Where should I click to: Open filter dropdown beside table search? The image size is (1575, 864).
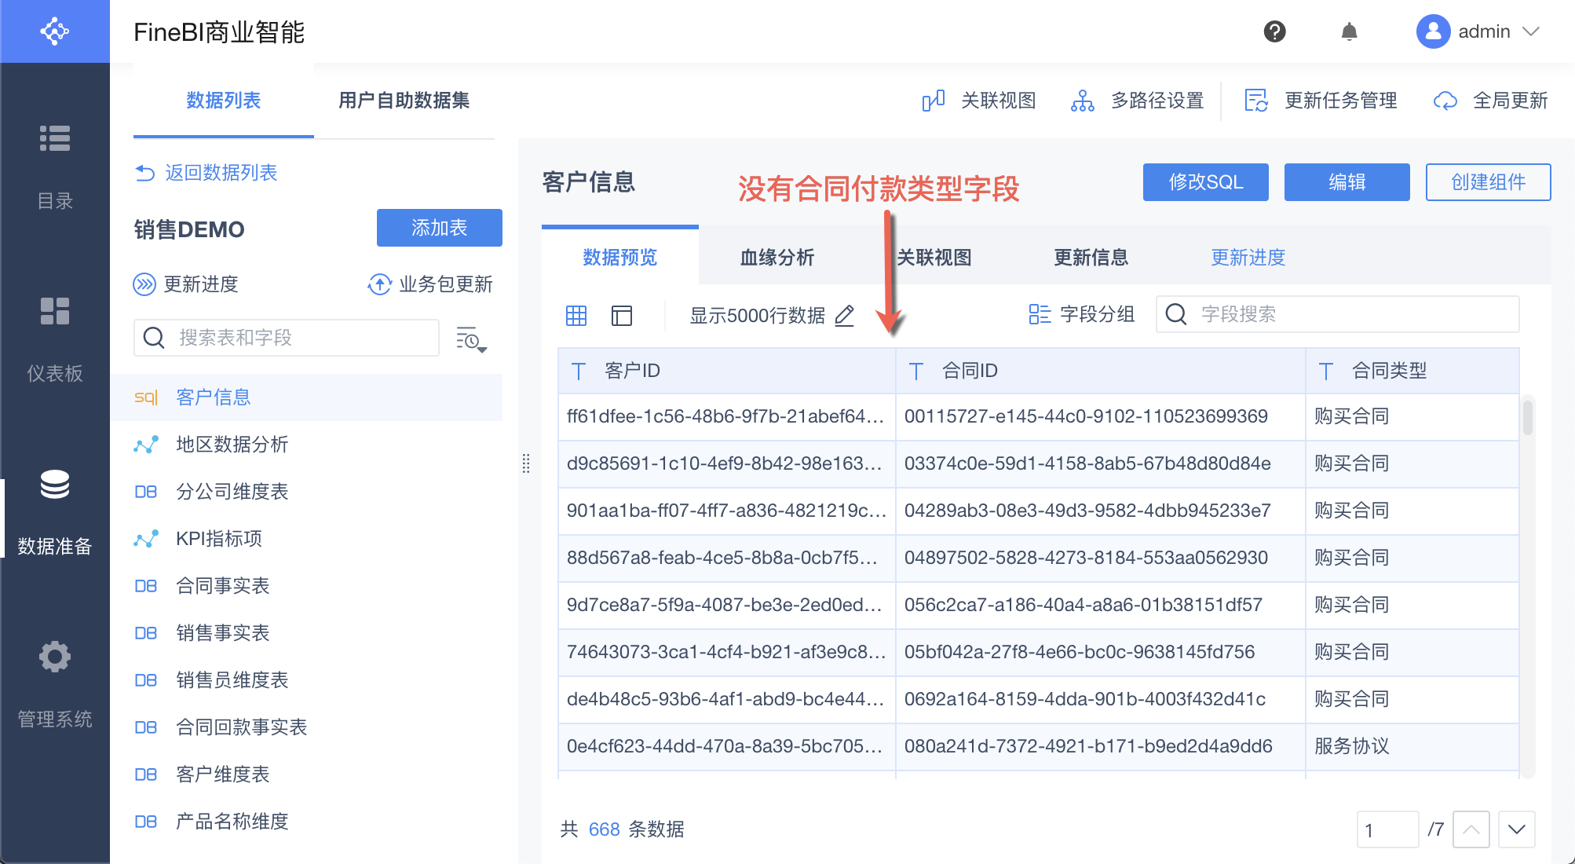click(471, 339)
